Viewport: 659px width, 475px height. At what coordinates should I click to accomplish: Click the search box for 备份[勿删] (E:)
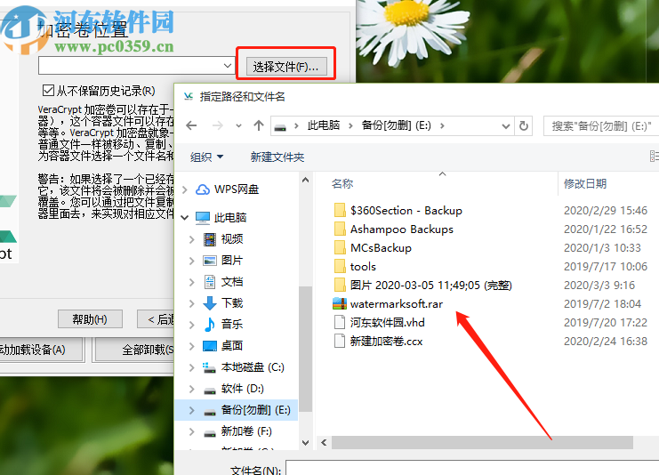pyautogui.click(x=601, y=126)
